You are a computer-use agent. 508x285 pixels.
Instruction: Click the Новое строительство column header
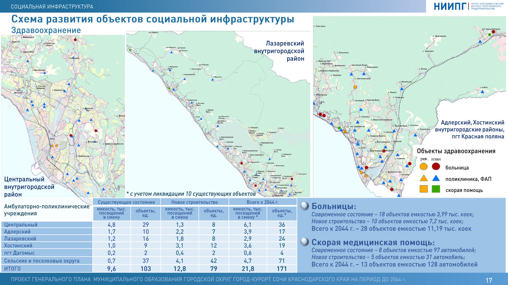(195, 202)
